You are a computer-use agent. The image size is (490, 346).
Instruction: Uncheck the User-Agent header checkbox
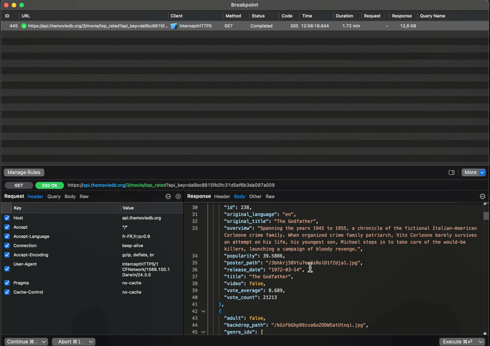(7, 268)
